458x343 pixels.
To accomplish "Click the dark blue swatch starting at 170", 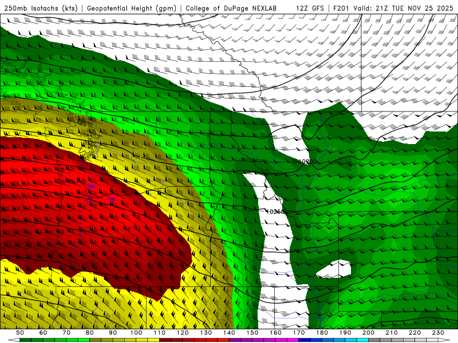I will pos(305,340).
